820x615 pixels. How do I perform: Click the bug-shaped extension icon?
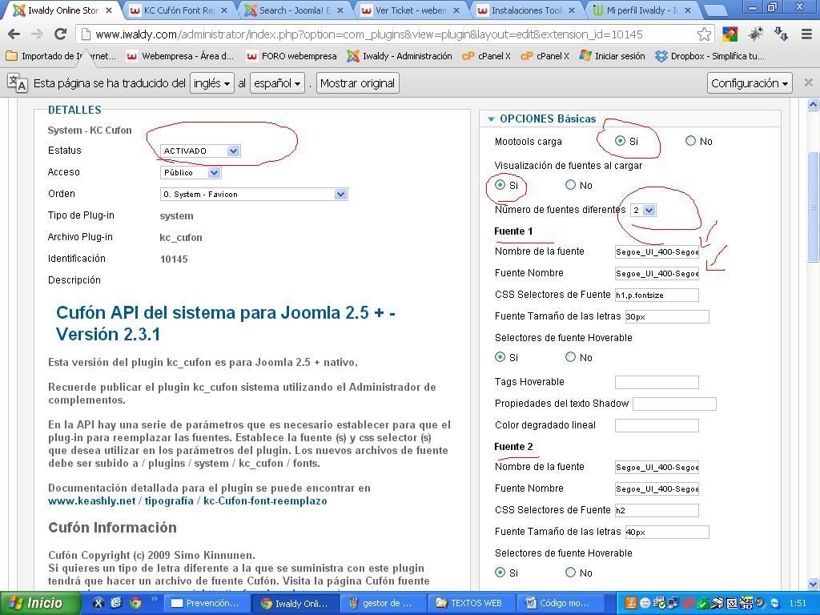click(x=755, y=34)
